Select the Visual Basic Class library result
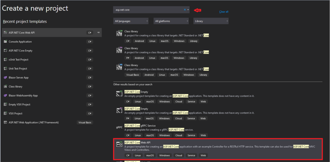The image size is (330, 162). tap(218, 70)
